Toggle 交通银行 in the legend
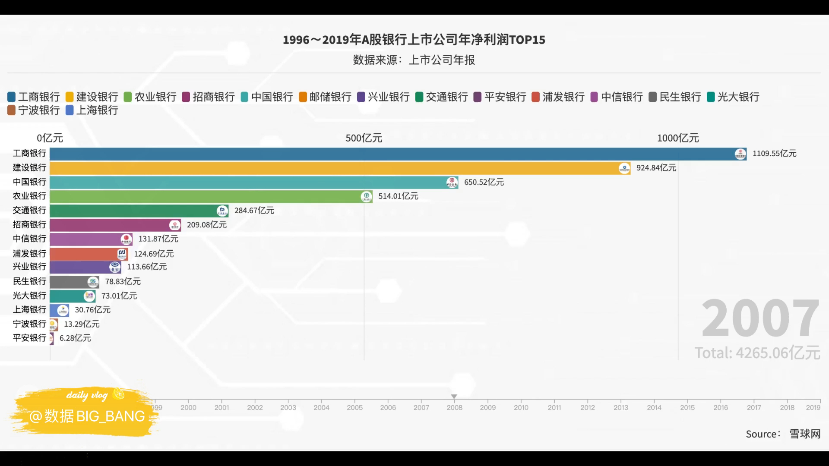Screen dimensions: 829x466 (x=442, y=97)
